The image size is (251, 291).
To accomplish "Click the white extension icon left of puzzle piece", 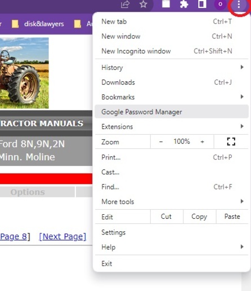I will coord(166,4).
